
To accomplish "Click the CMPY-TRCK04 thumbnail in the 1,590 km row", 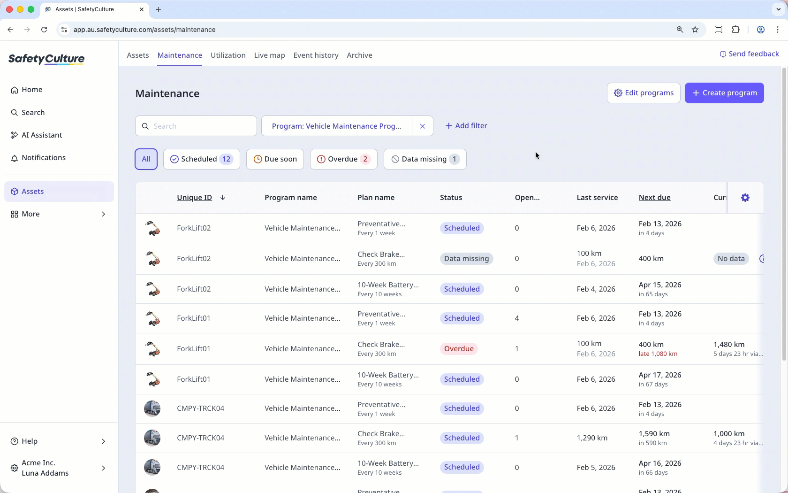I will click(x=152, y=438).
